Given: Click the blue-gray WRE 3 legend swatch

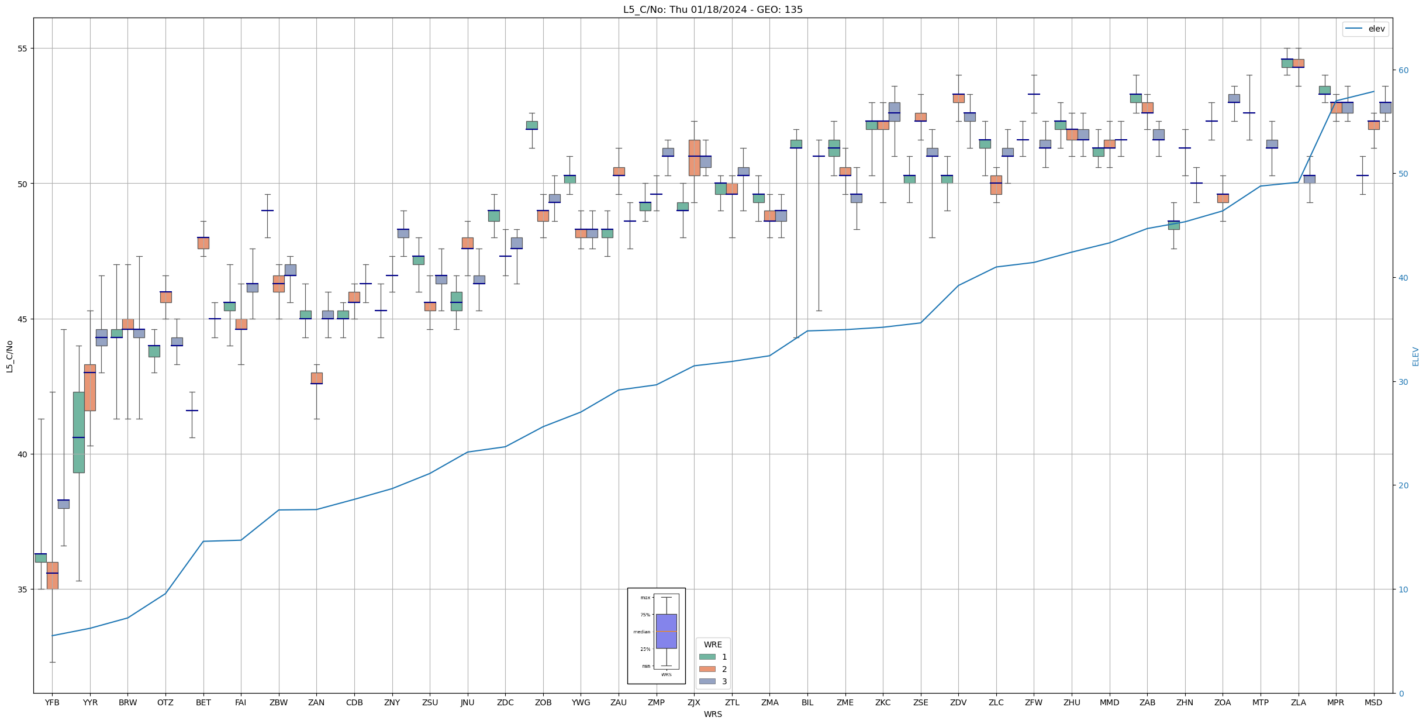Looking at the screenshot, I should [x=707, y=681].
